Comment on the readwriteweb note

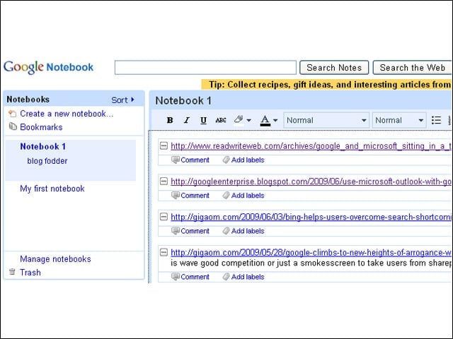pyautogui.click(x=195, y=160)
